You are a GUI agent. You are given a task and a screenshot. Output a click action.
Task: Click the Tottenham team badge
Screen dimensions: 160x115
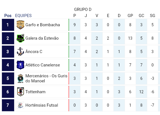click(20, 92)
